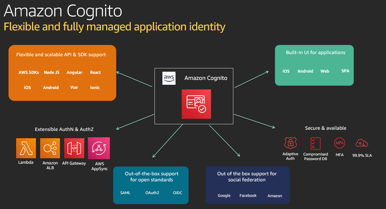The height and width of the screenshot is (209, 386).
Task: Click 'Extensible AuthN & AuthZ' heading
Action: click(64, 129)
